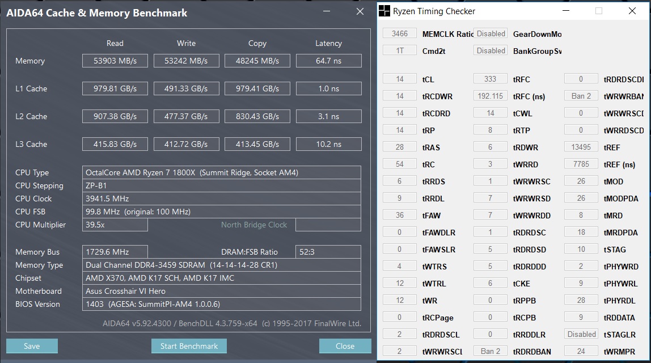The width and height of the screenshot is (651, 363).
Task: Click the tREF value 13495
Action: point(581,147)
